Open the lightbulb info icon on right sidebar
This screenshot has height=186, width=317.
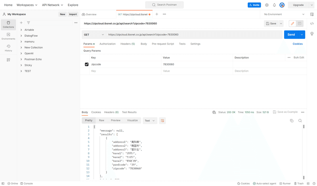[x=312, y=33]
